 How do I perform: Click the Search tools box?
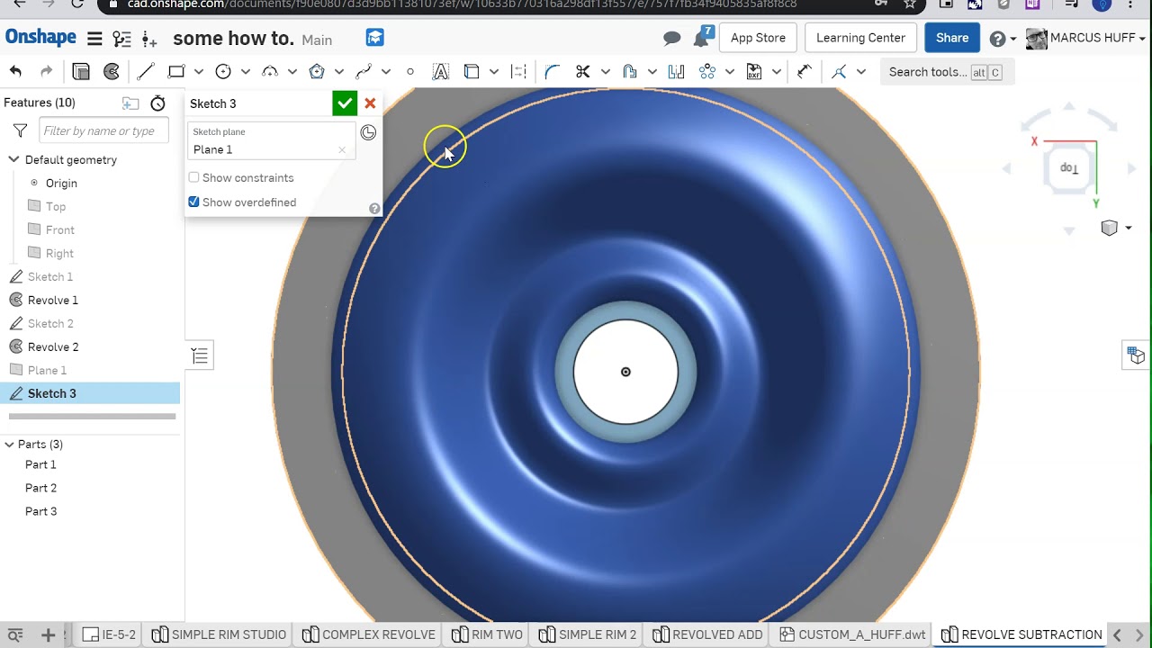[946, 72]
